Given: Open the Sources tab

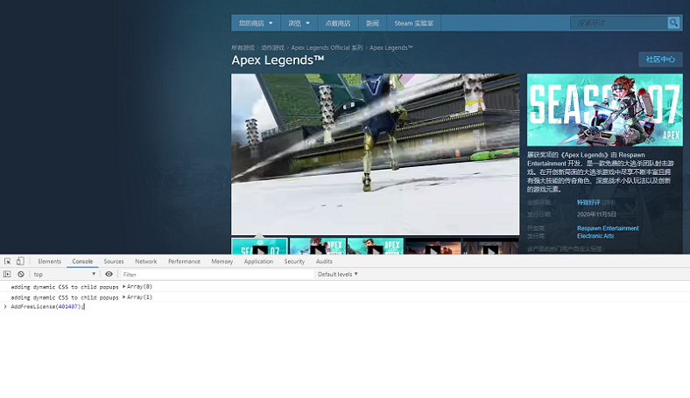Looking at the screenshot, I should [x=114, y=262].
